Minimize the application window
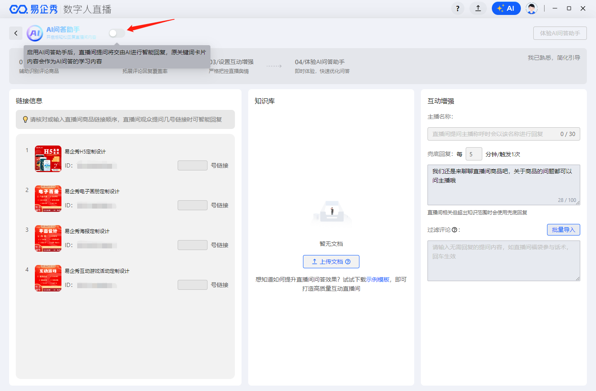 (555, 8)
